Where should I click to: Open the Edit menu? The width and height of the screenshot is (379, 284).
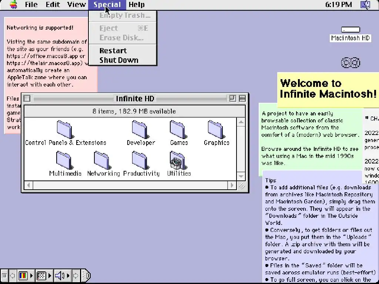pyautogui.click(x=53, y=4)
